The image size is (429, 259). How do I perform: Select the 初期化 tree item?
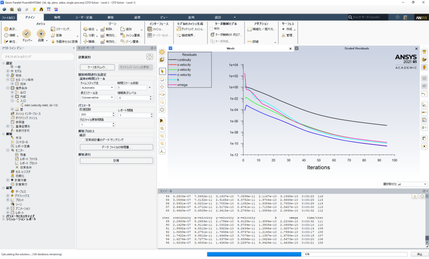(x=20, y=176)
